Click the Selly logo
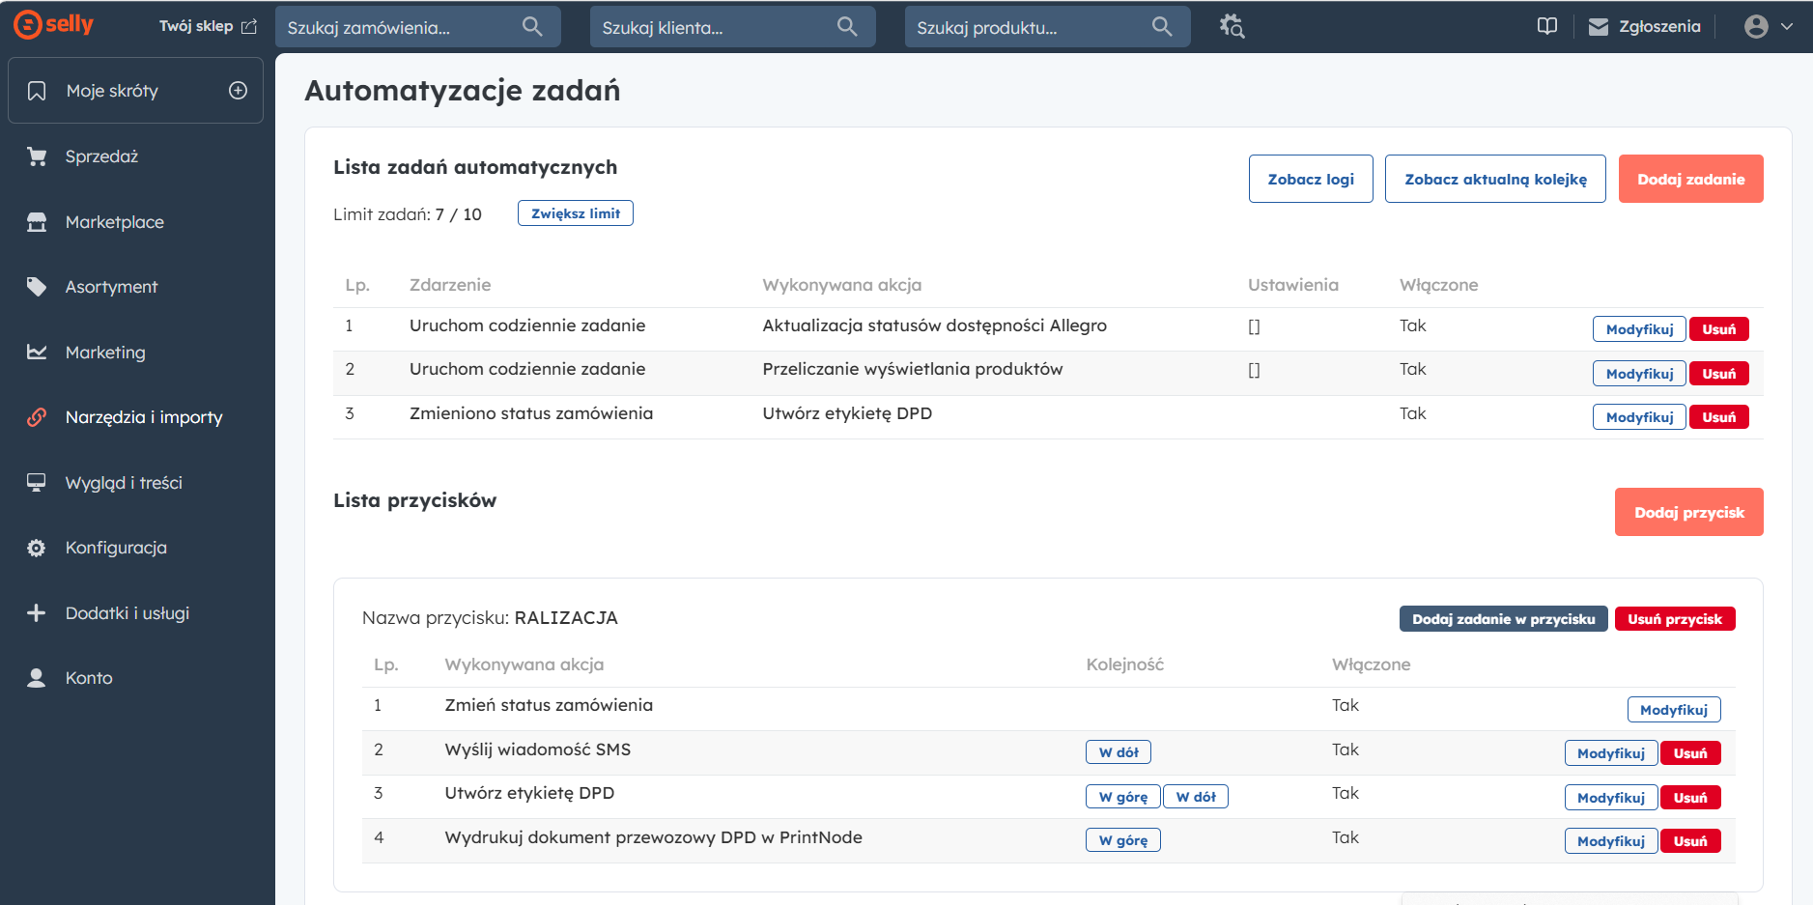This screenshot has width=1813, height=905. [x=54, y=24]
